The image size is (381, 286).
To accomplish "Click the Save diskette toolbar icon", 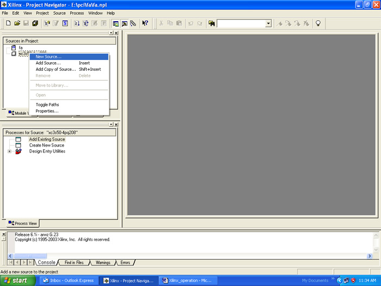I will (x=26, y=23).
